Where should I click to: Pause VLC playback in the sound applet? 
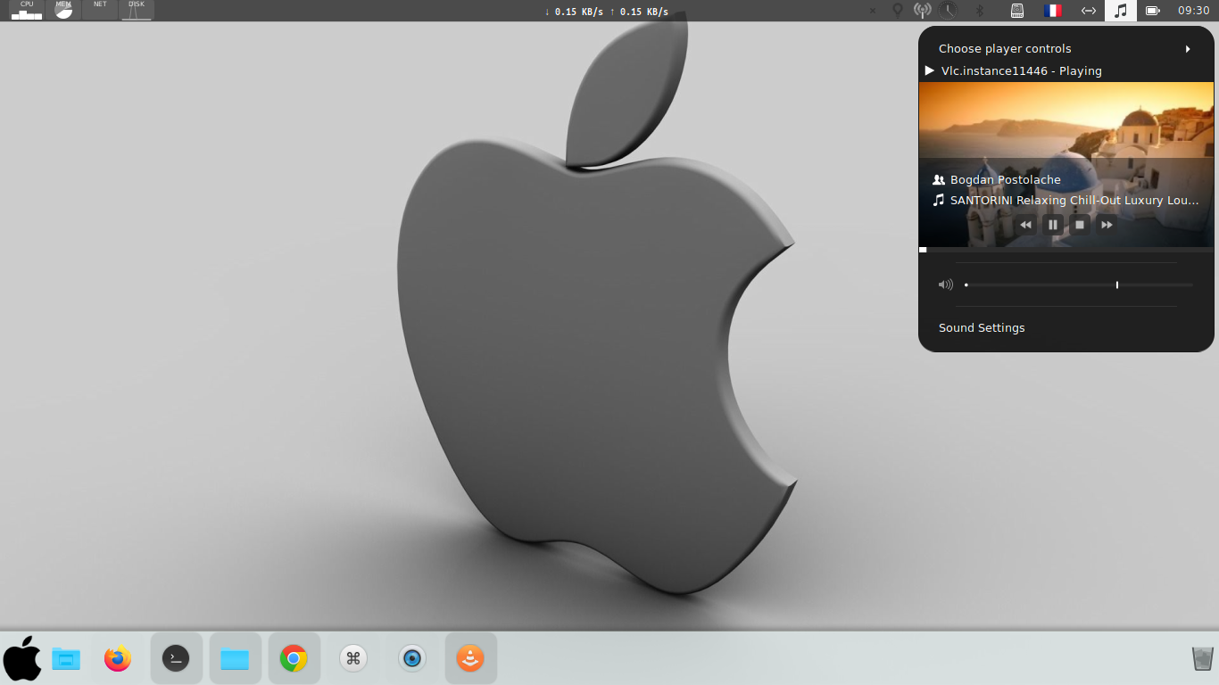1053,225
